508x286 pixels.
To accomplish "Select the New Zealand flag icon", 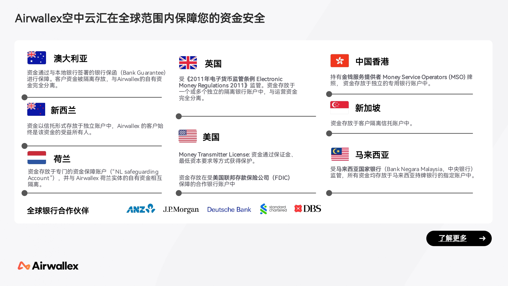I will click(36, 109).
